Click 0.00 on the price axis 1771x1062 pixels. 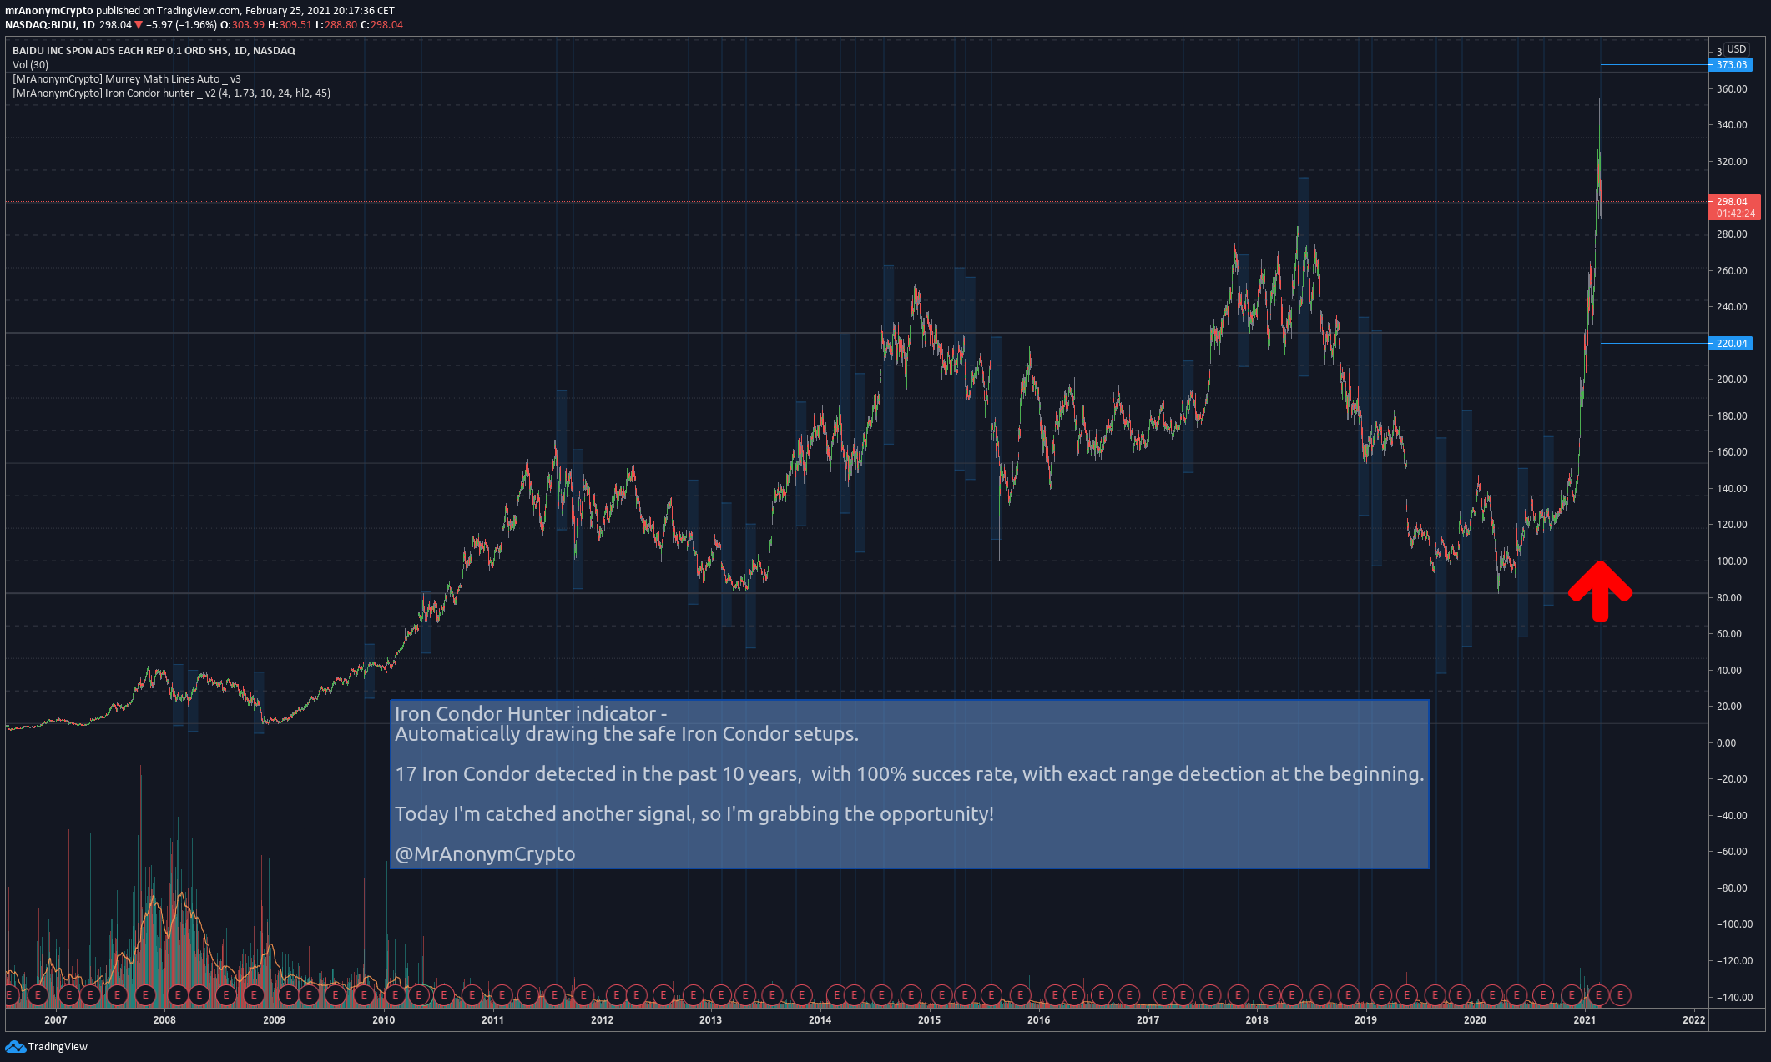point(1726,743)
